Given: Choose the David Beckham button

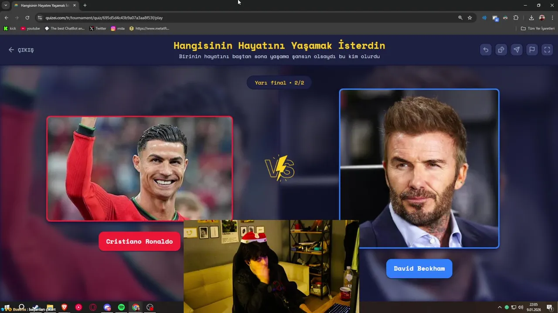Looking at the screenshot, I should [419, 268].
